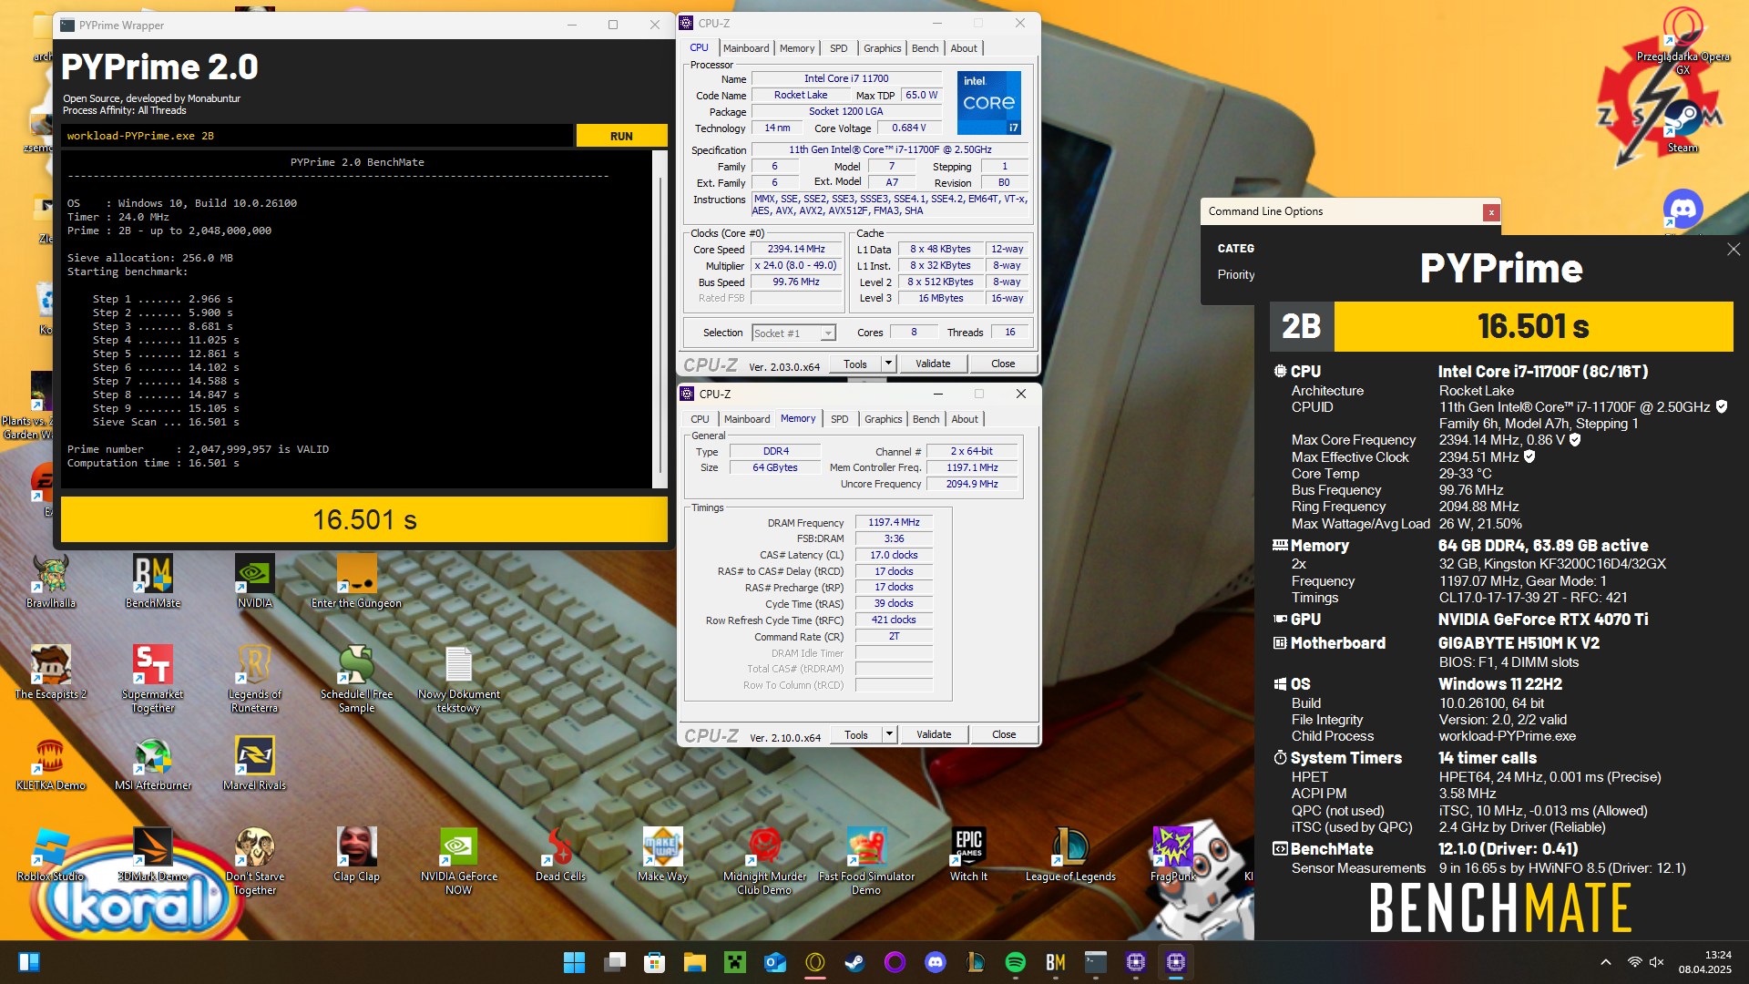Launch the NVIDIA desktop shortcut
Viewport: 1749px width, 984px height.
coord(255,581)
